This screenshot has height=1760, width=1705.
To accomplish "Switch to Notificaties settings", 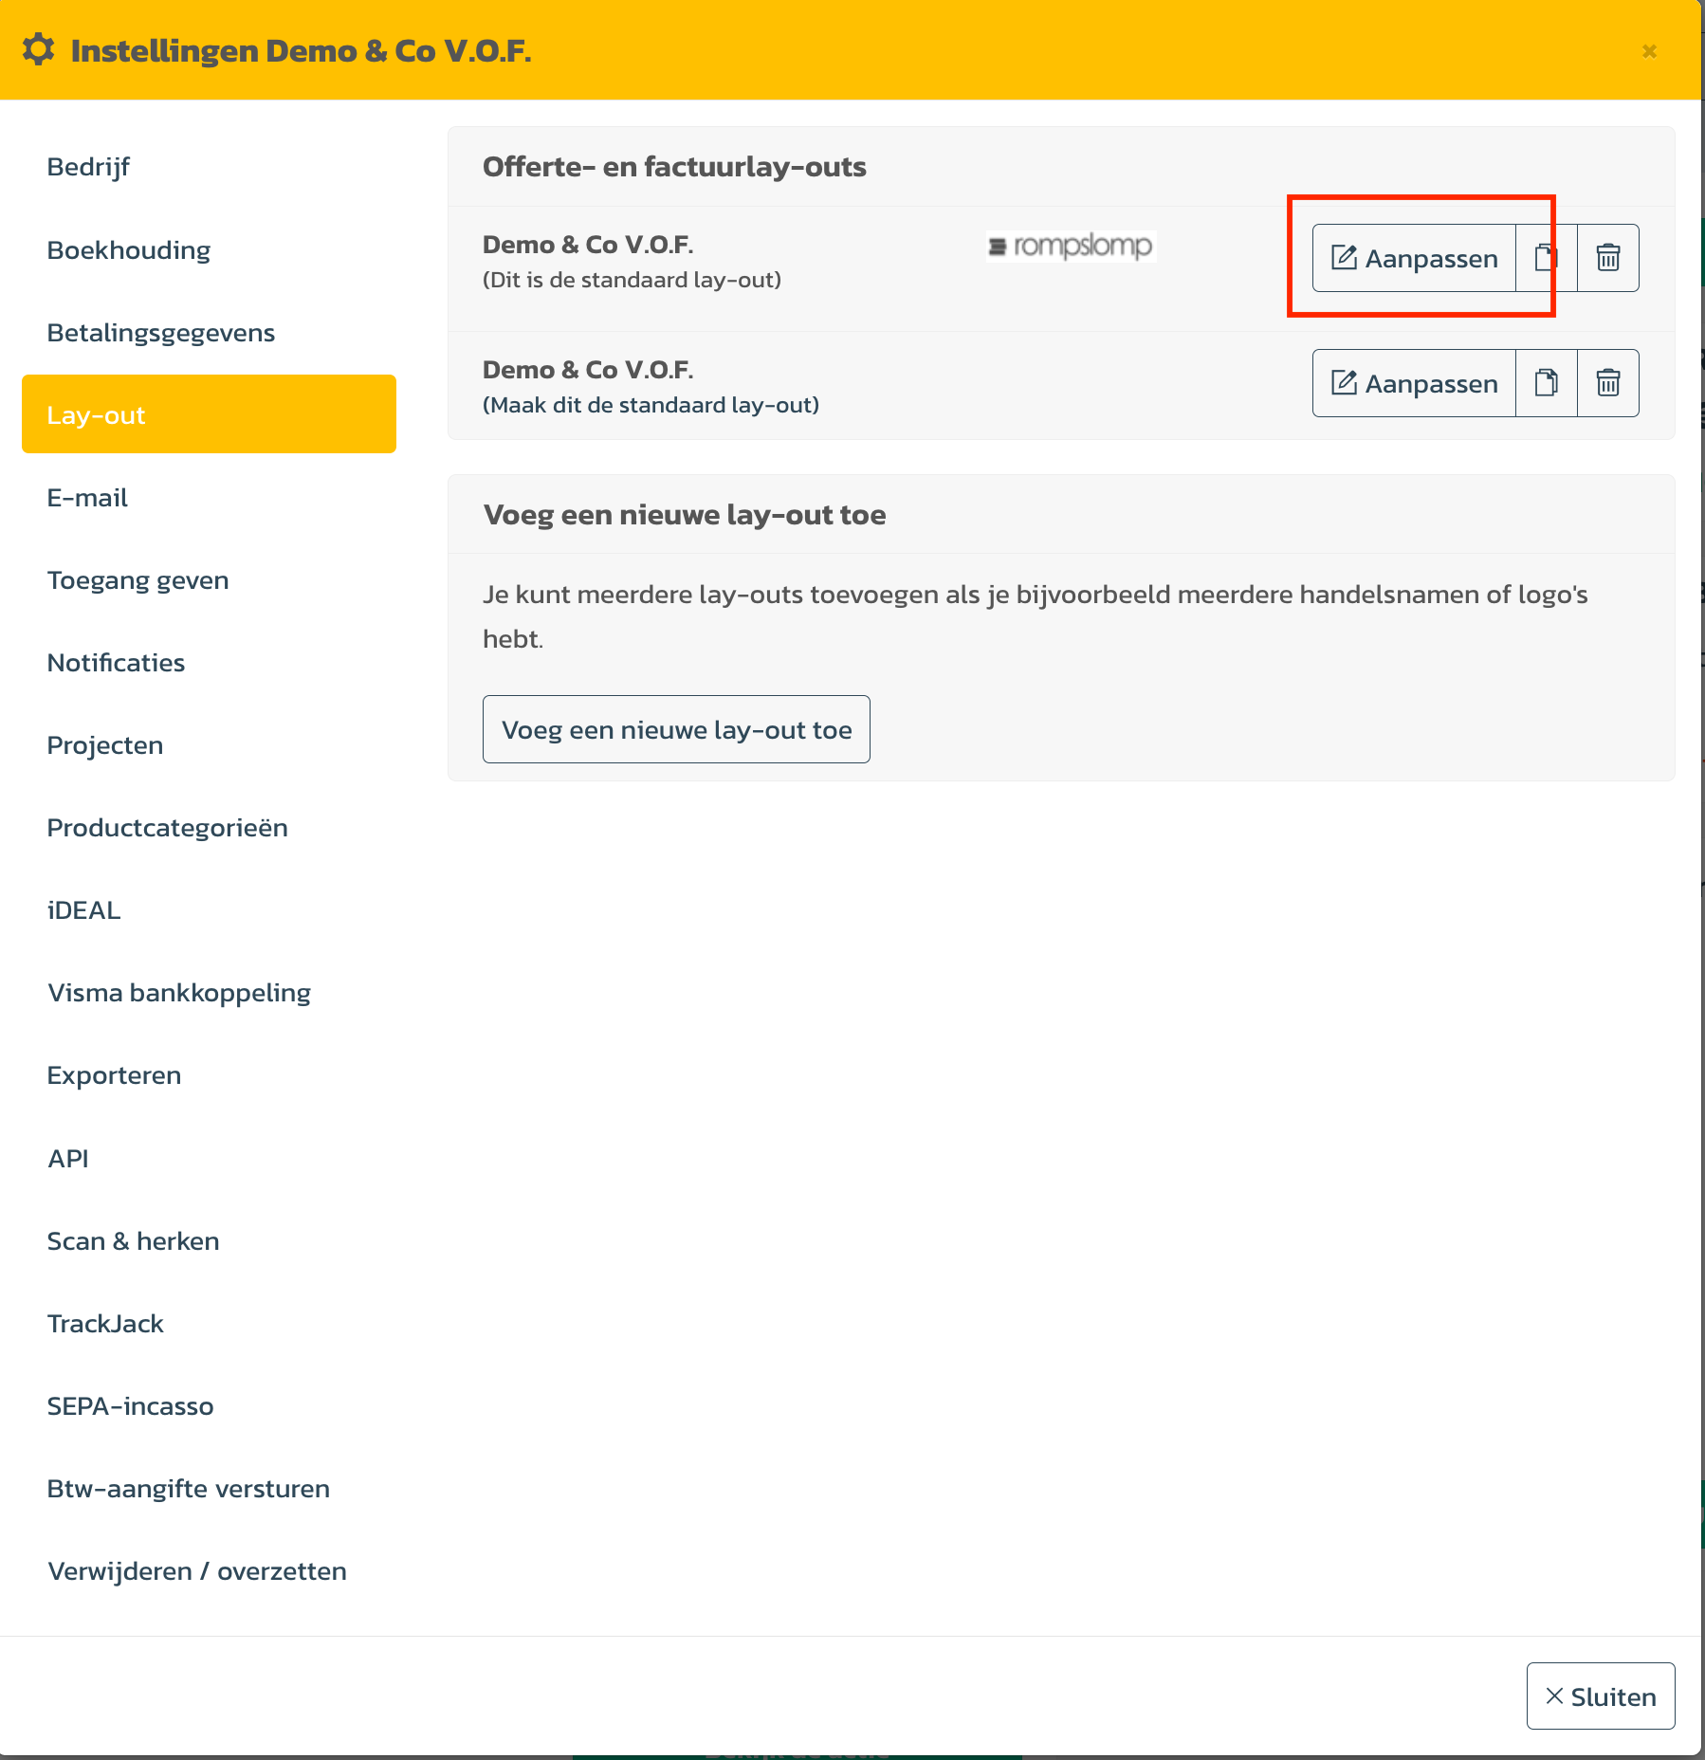I will 116,663.
